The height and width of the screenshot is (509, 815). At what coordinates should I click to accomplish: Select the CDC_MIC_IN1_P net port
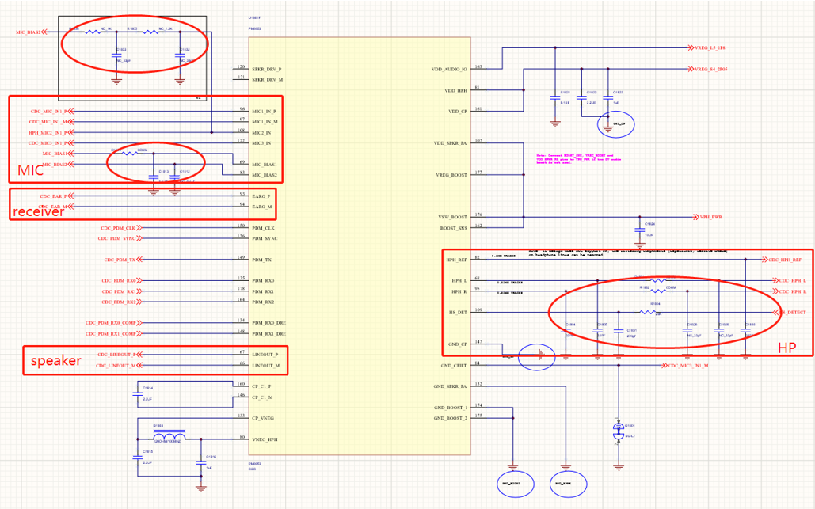tap(52, 111)
